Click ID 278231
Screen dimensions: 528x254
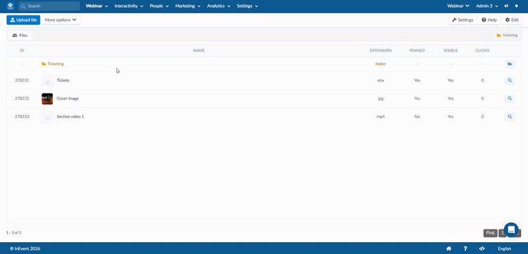point(22,80)
